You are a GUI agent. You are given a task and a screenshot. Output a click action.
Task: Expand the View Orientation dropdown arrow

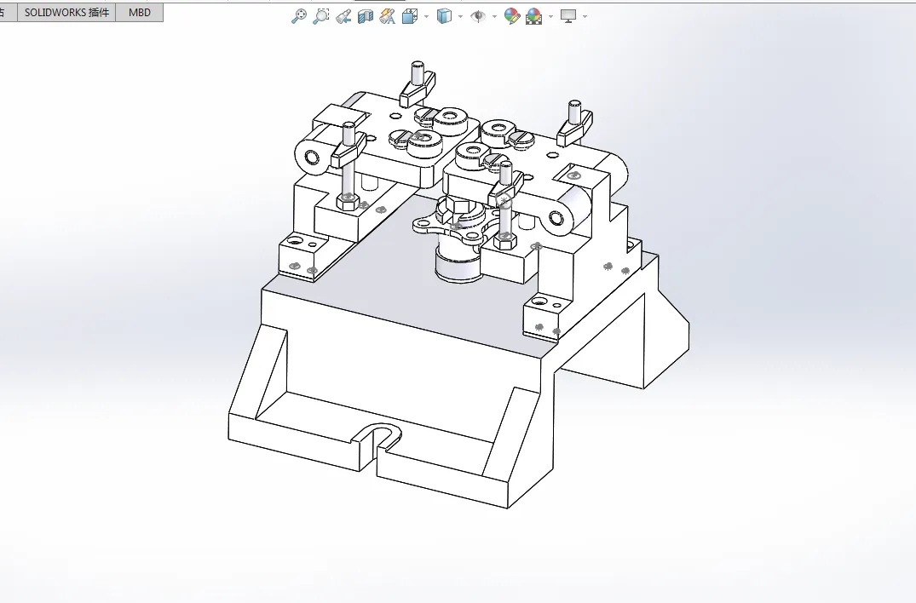click(x=426, y=16)
